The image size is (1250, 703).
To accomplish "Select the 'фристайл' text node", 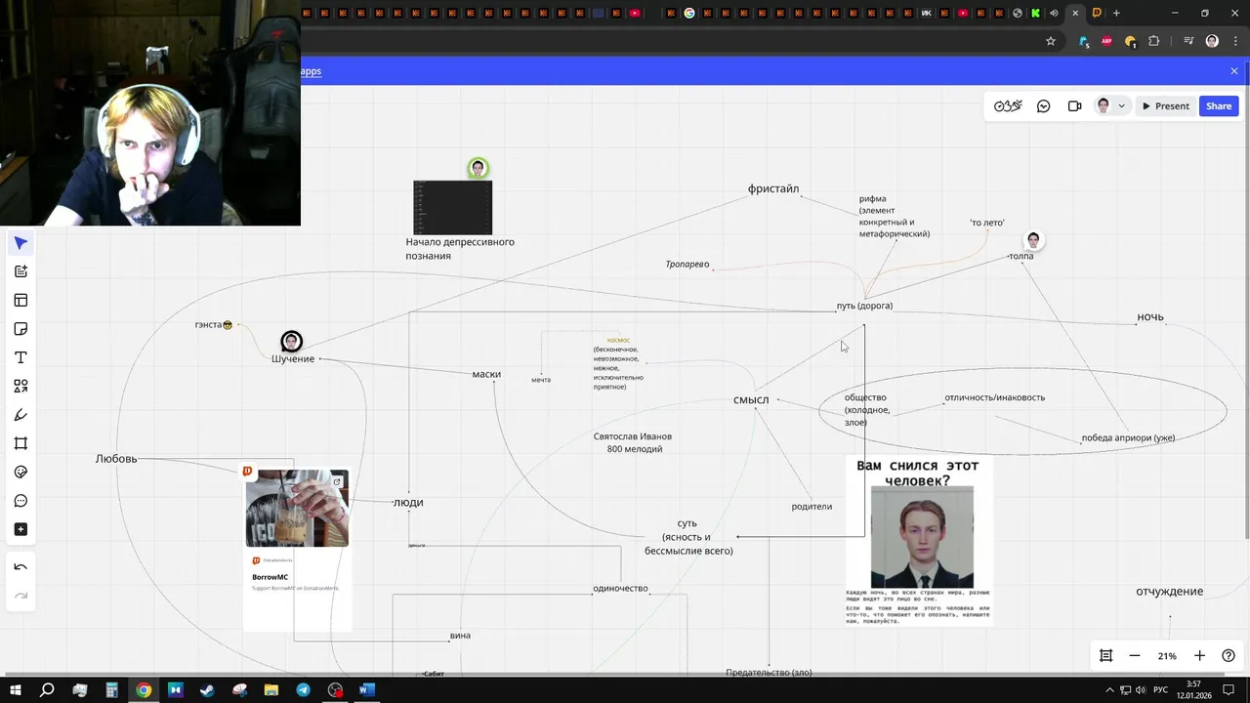I will [x=773, y=188].
